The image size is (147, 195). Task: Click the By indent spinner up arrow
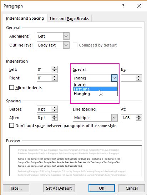tap(138, 77)
